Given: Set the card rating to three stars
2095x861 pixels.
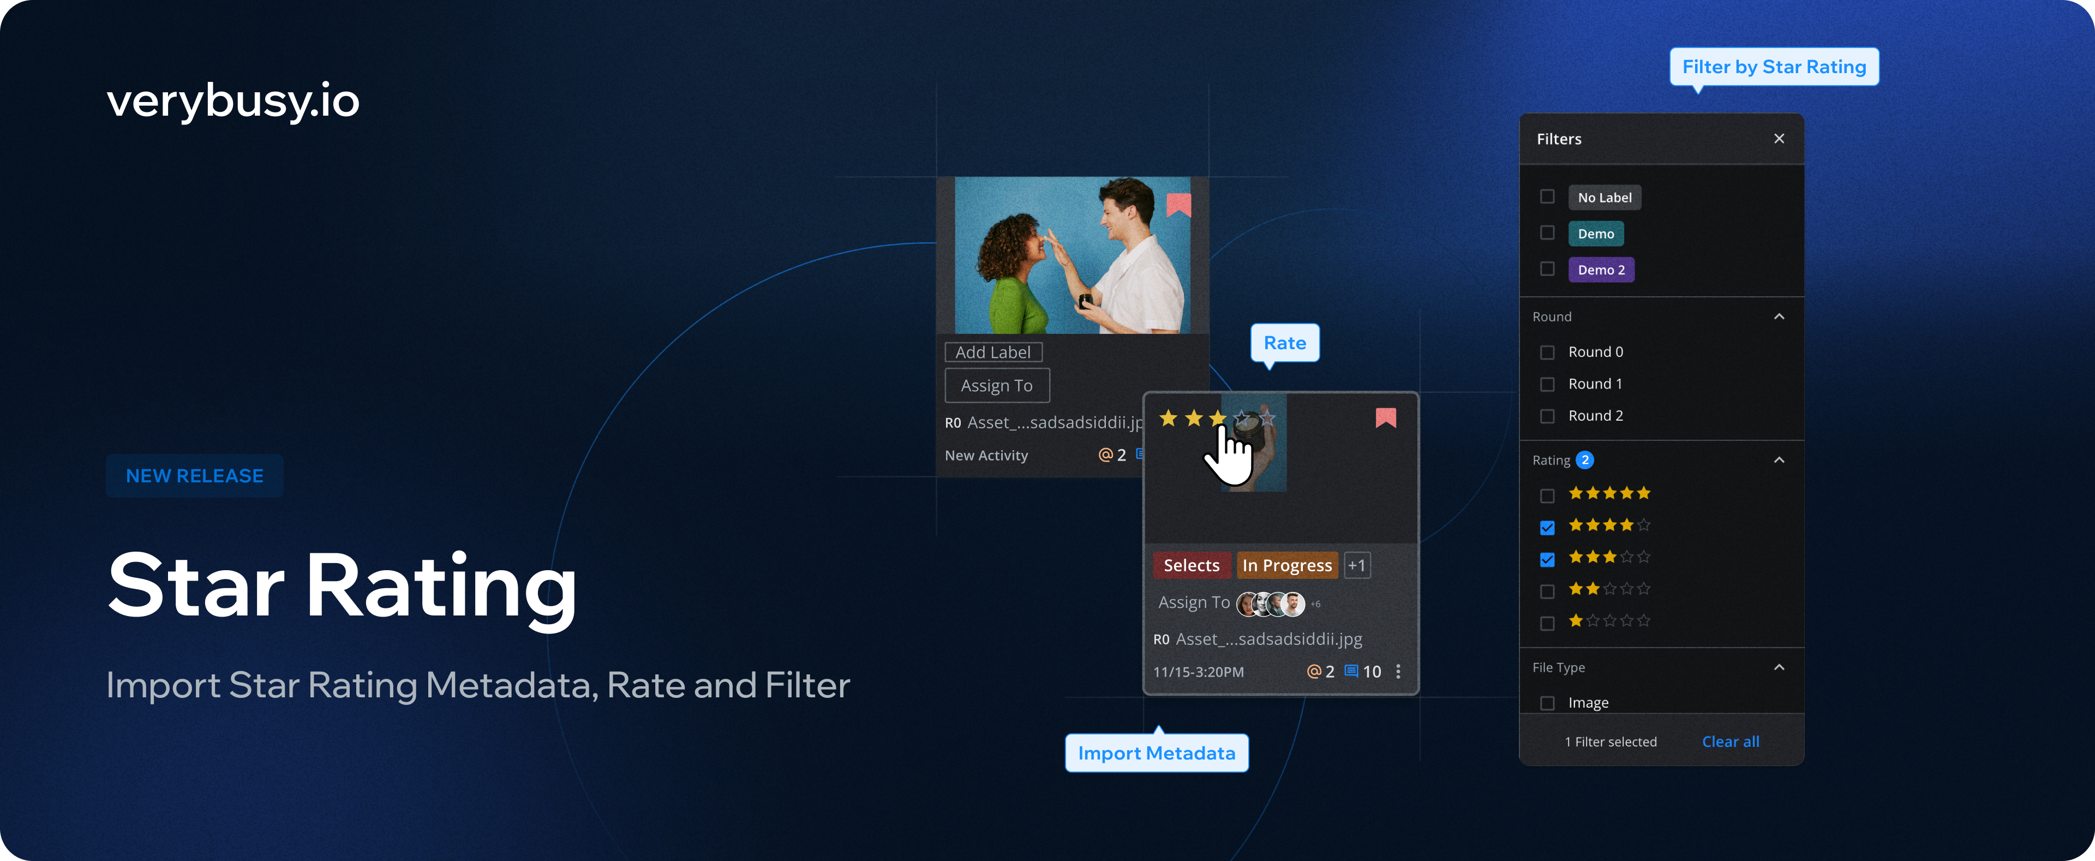Looking at the screenshot, I should coord(1218,418).
